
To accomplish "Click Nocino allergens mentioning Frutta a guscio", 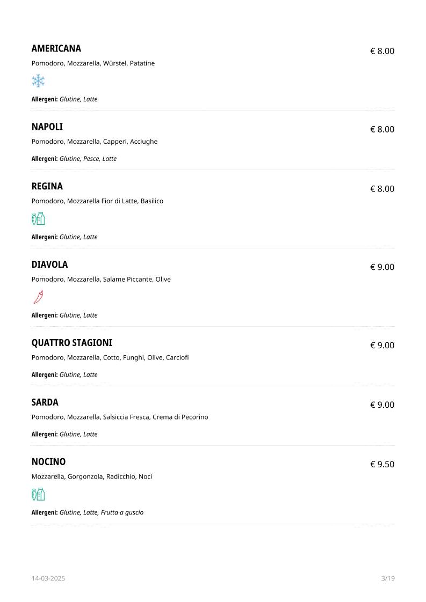I will (x=87, y=513).
